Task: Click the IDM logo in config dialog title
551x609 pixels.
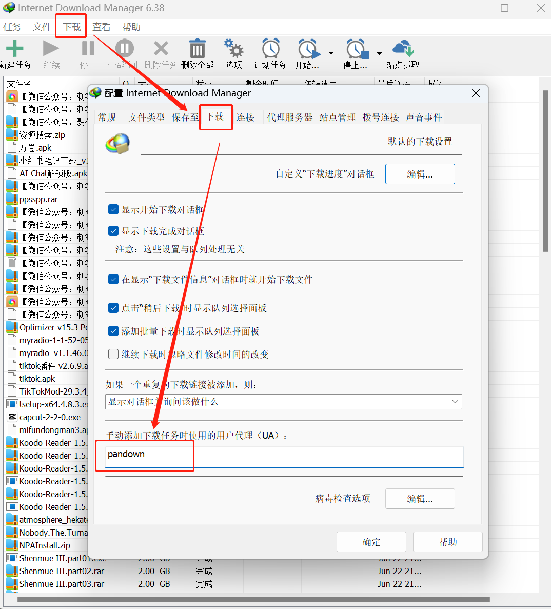Action: 95,92
